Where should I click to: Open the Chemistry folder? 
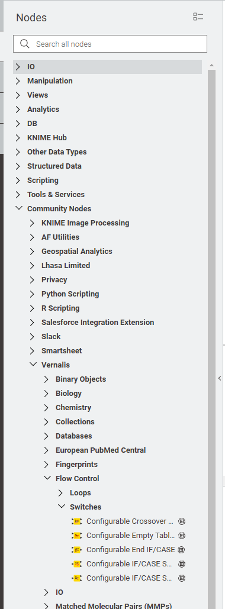click(x=73, y=407)
